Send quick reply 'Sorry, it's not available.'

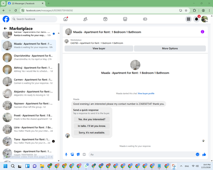(92, 133)
